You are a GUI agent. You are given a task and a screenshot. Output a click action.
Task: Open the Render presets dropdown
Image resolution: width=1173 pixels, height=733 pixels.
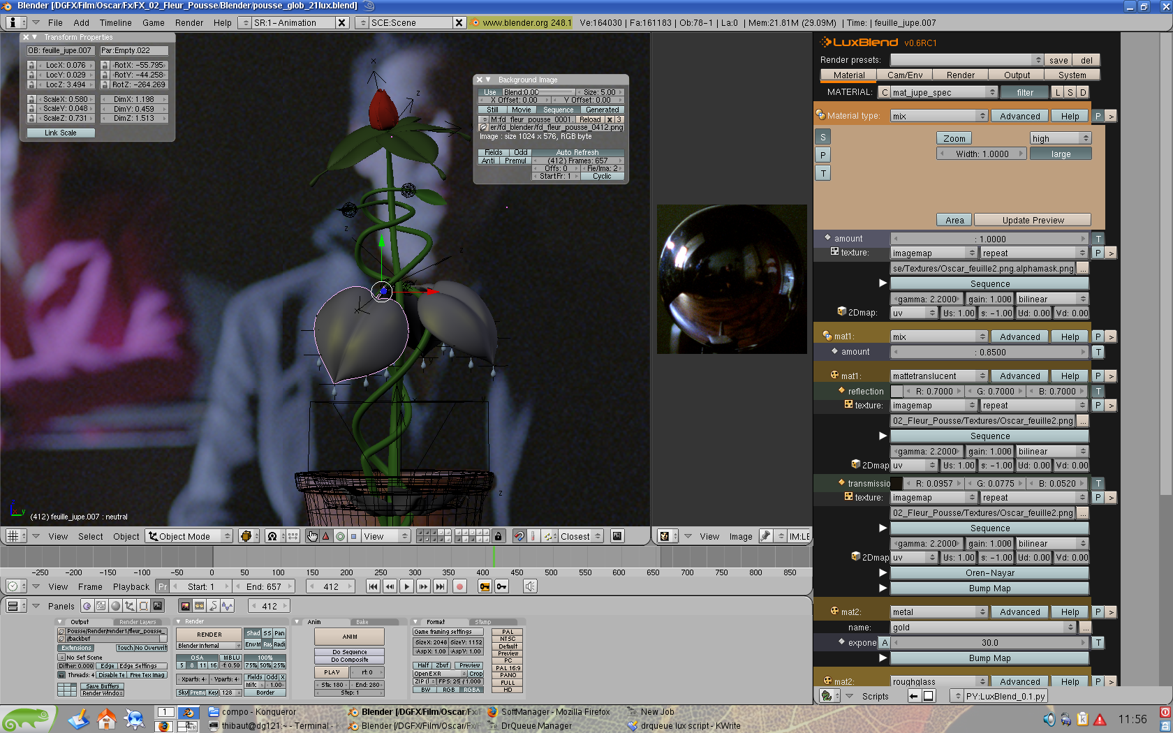tap(966, 60)
